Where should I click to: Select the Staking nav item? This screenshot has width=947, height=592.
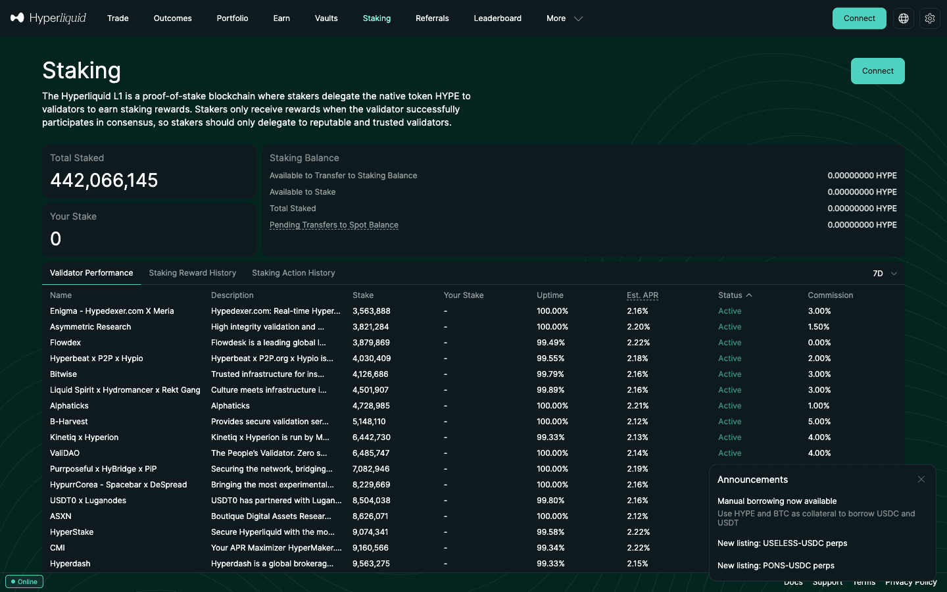coord(377,18)
